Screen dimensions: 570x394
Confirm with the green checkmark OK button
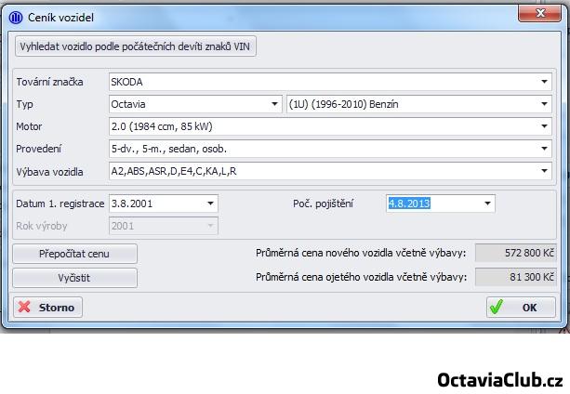pos(521,308)
